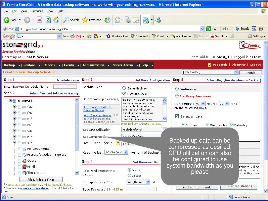Collapse the wintest1 tree node
Viewport: 268px width, 201px height.
[x=10, y=101]
